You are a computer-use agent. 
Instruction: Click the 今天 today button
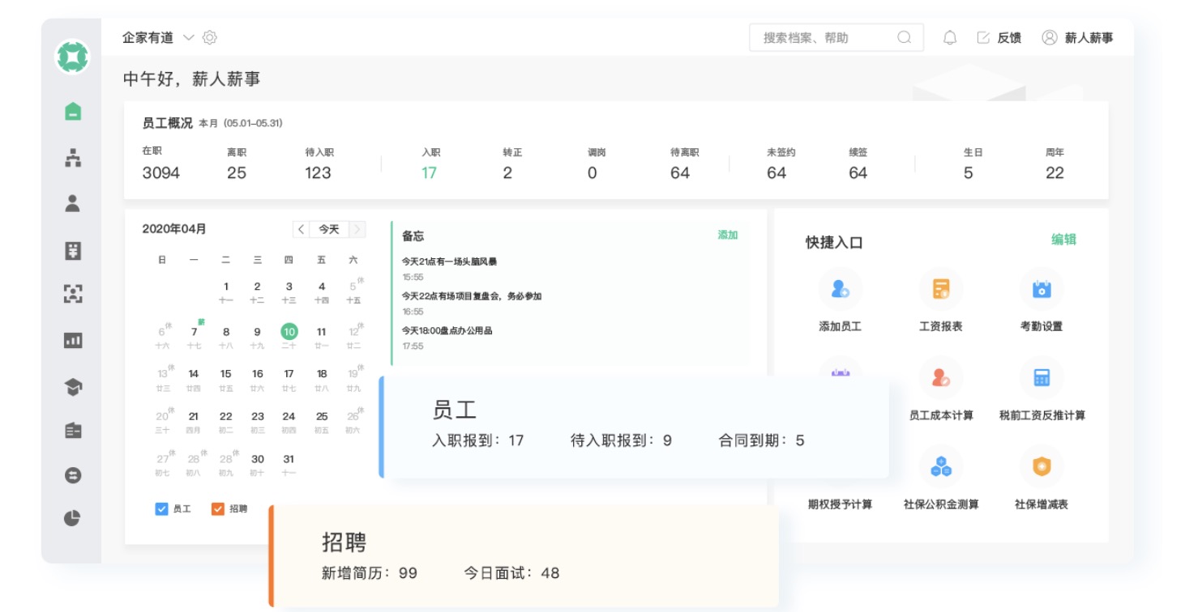point(329,229)
